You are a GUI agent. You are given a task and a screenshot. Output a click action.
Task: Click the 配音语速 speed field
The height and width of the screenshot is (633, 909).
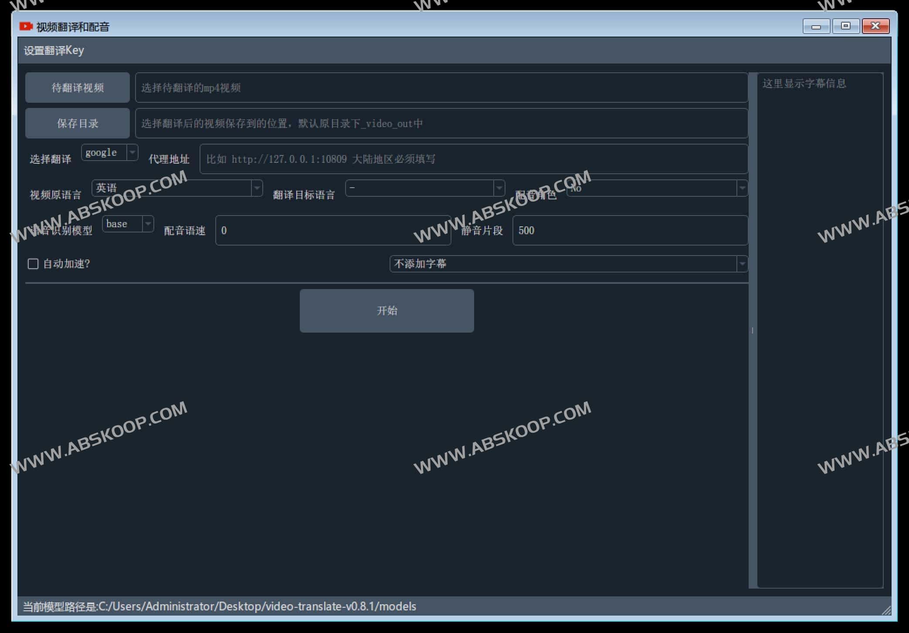coord(333,230)
